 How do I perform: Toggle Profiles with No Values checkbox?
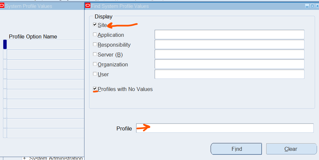pos(95,89)
